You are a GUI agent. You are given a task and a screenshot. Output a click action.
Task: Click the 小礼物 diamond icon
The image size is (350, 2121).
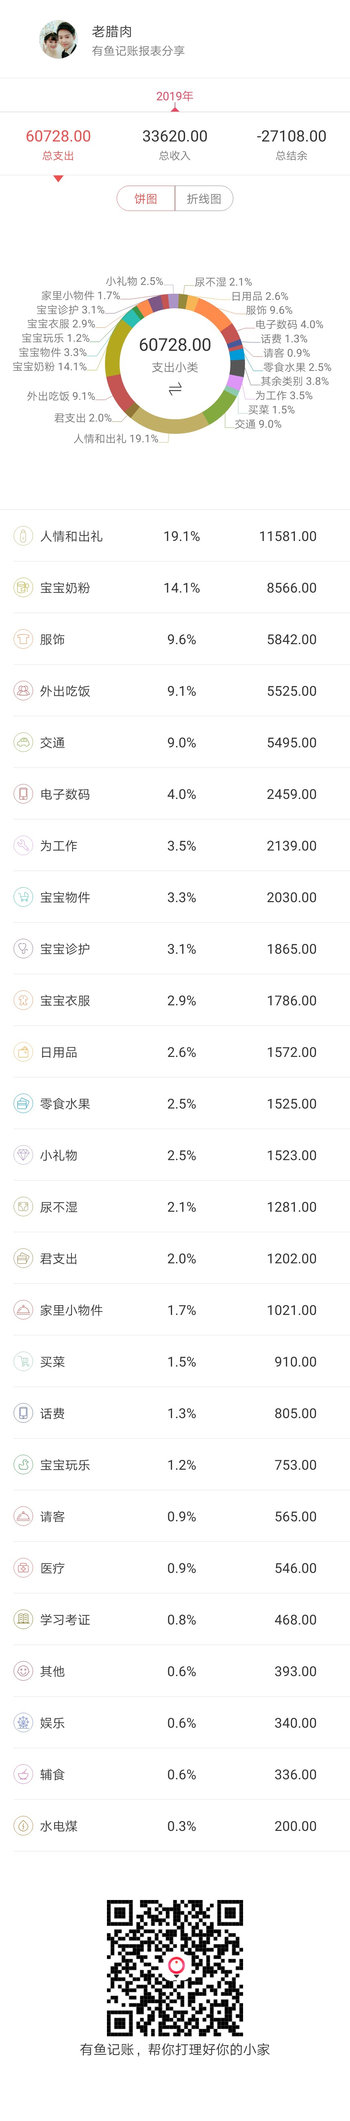point(23,1155)
